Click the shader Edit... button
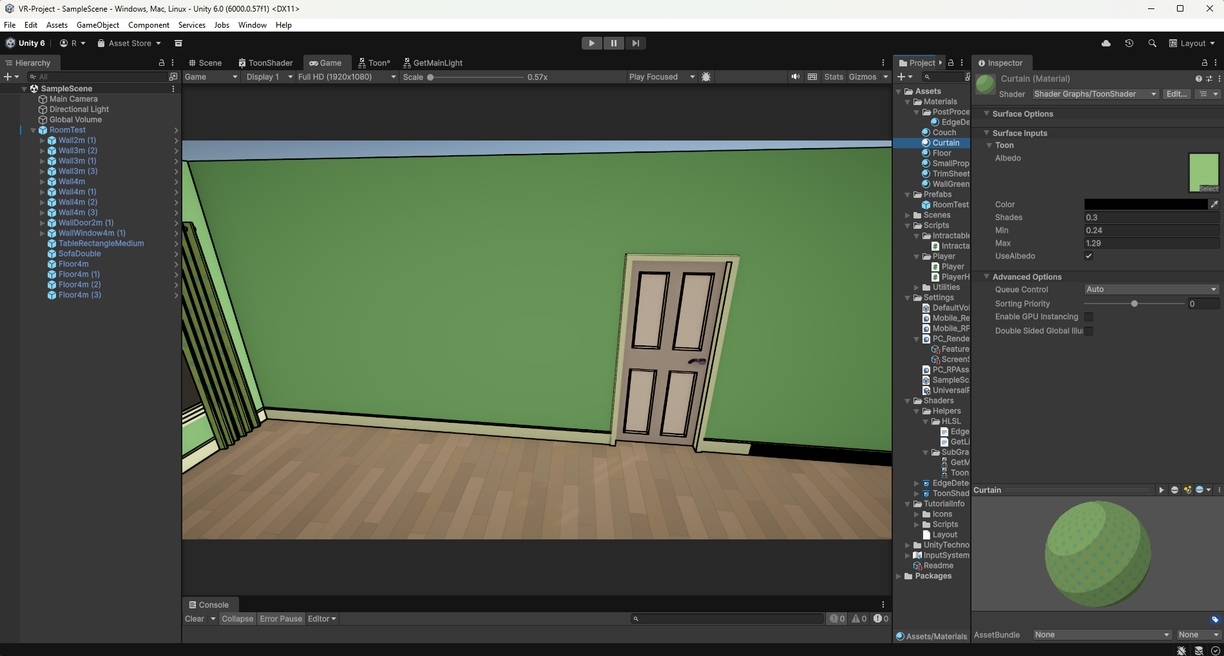1224x656 pixels. (1176, 94)
